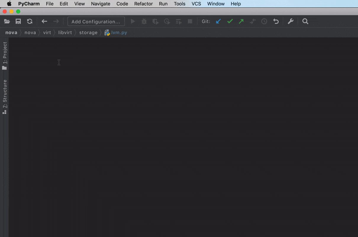Click the Profile run icon
This screenshot has width=358, height=237.
(x=167, y=21)
